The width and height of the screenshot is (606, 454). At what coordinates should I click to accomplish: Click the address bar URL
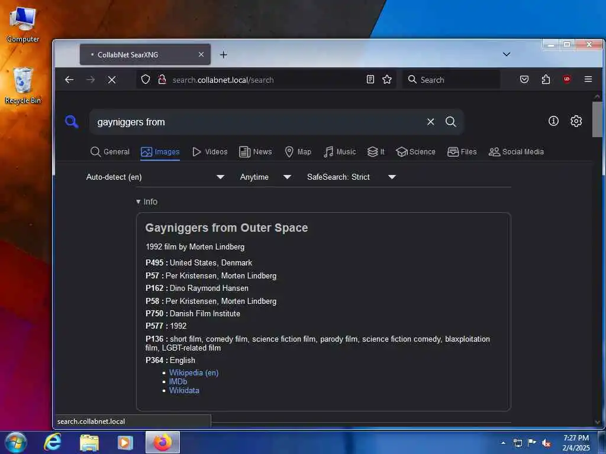point(223,80)
